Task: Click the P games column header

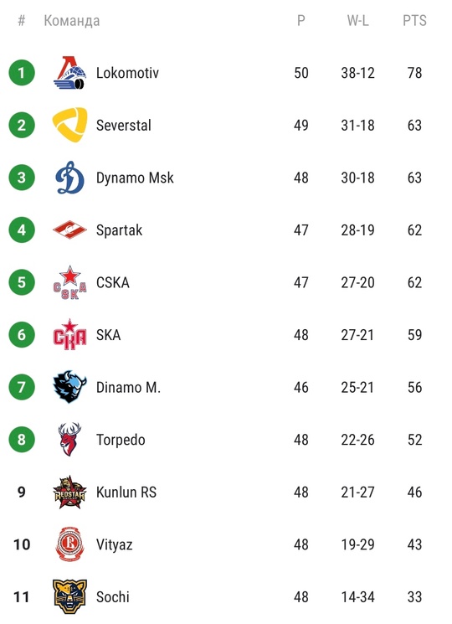Action: pos(301,20)
